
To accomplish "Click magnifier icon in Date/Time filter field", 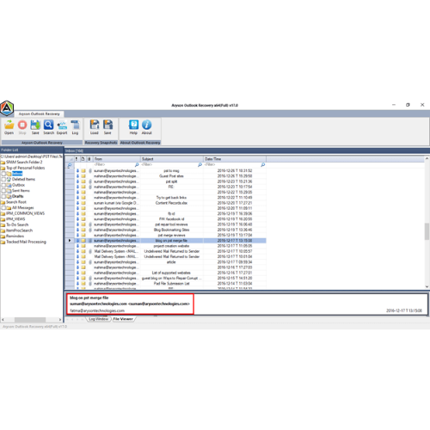I will (263, 165).
